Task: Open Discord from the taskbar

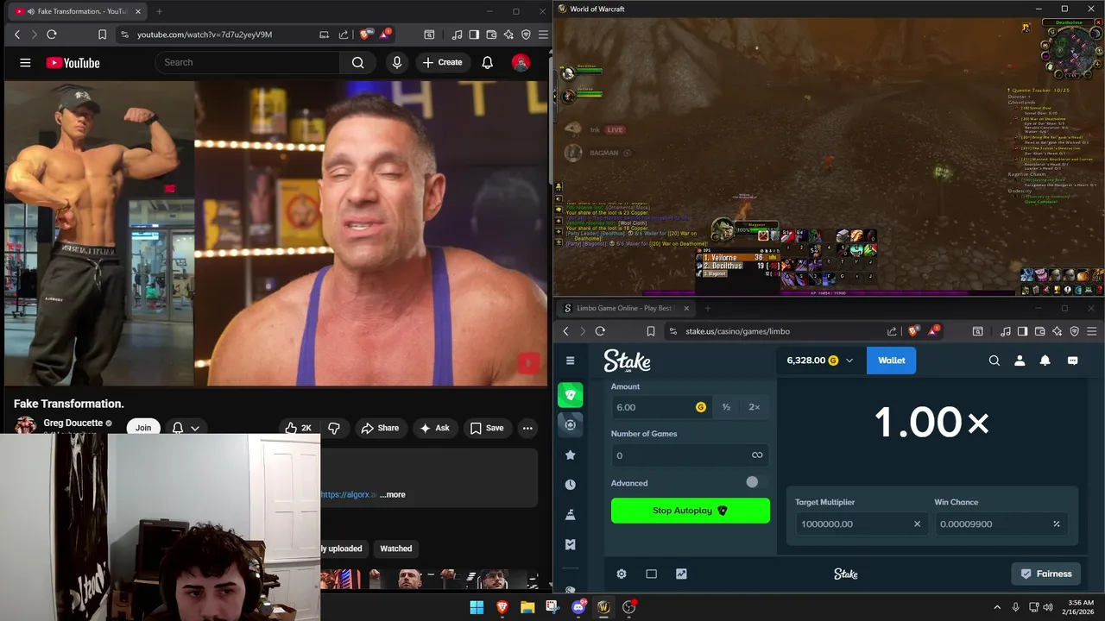Action: [x=578, y=607]
